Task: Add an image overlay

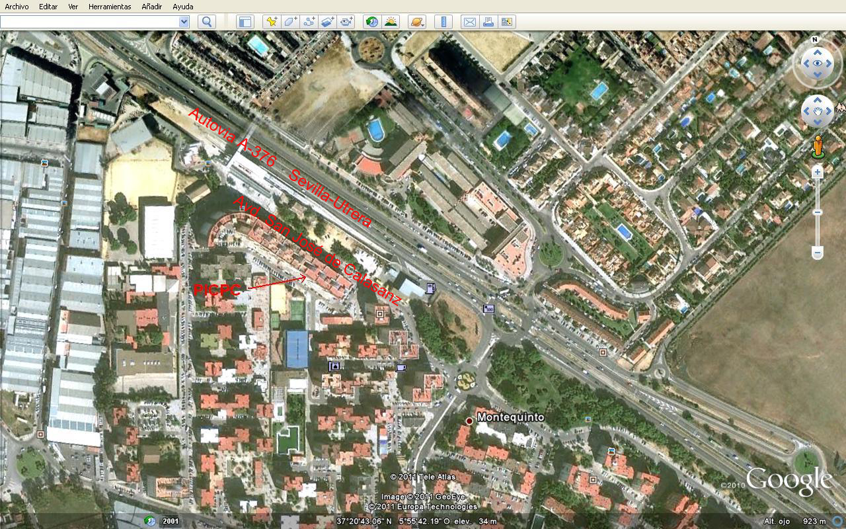Action: (327, 22)
